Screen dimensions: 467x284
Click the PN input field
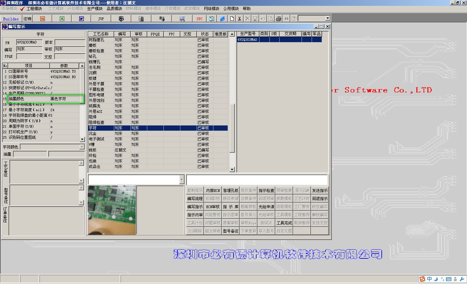pyautogui.click(x=29, y=42)
